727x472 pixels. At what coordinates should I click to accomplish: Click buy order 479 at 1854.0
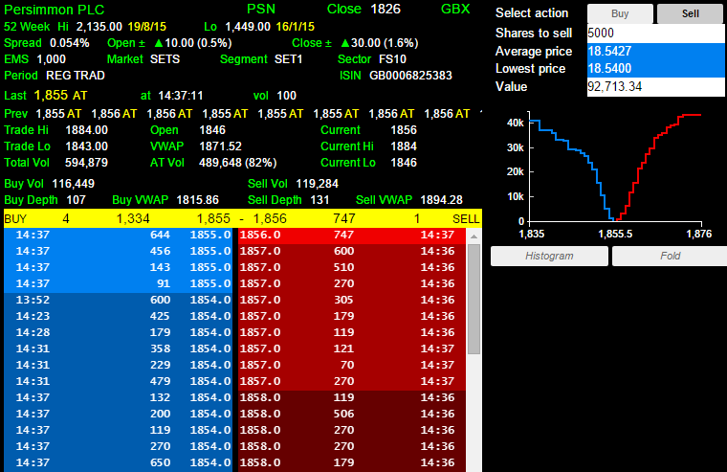119,381
